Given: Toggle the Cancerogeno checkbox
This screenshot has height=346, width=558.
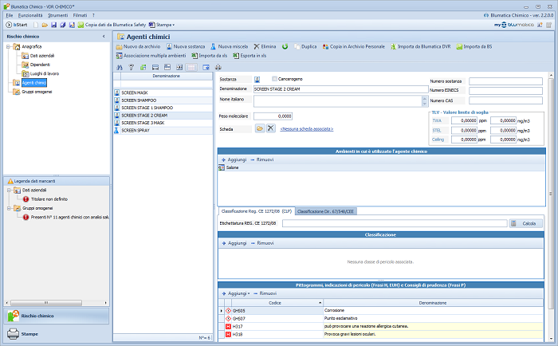Looking at the screenshot, I should tap(275, 79).
